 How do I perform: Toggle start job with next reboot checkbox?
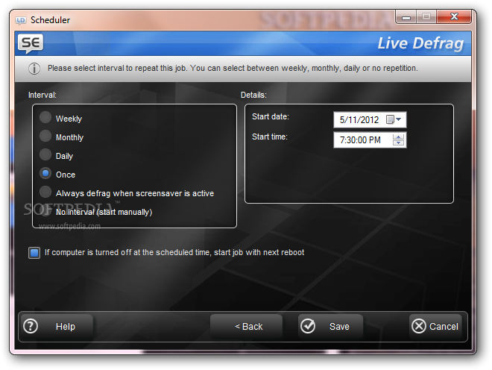[34, 253]
